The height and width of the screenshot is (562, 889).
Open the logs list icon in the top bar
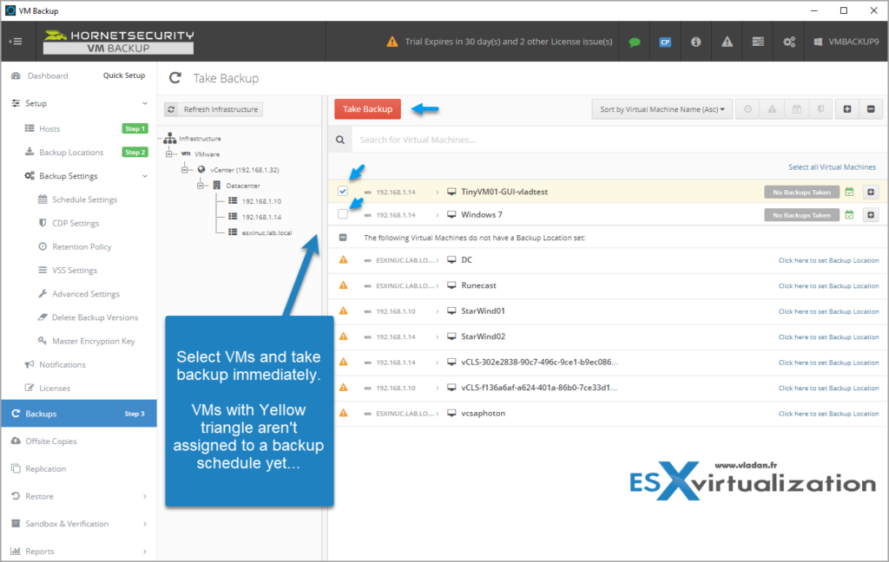click(x=757, y=41)
